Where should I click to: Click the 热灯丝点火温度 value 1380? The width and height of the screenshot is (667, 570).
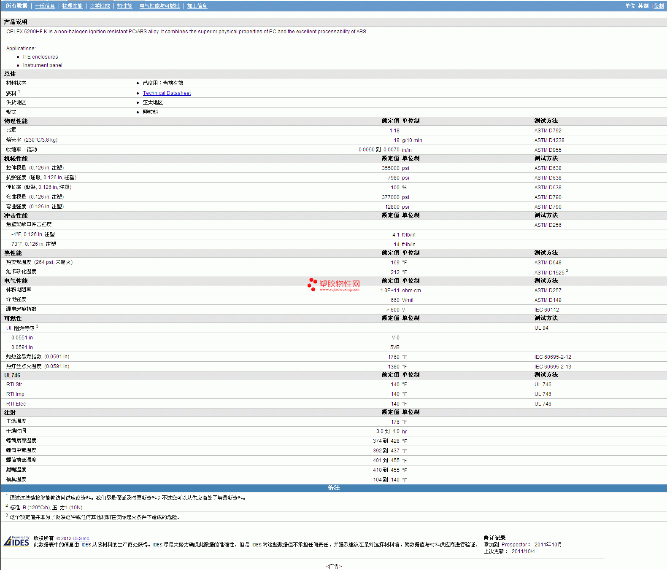[394, 367]
